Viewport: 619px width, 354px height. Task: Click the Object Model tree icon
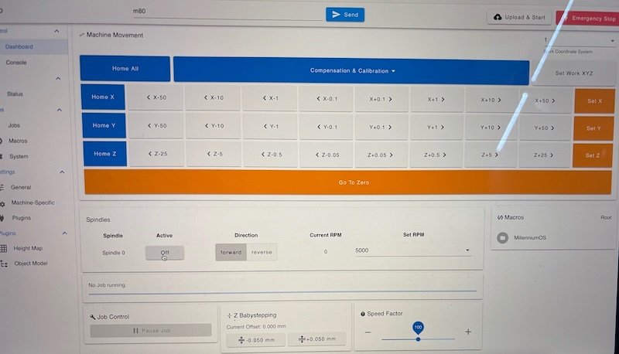pos(4,264)
